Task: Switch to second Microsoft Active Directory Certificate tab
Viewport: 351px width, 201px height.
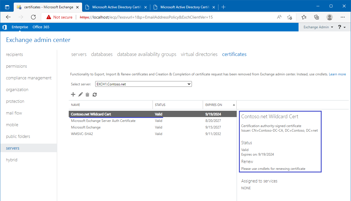Action: coord(116,7)
